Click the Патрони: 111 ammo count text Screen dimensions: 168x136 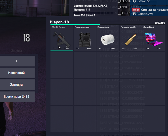click(82, 10)
